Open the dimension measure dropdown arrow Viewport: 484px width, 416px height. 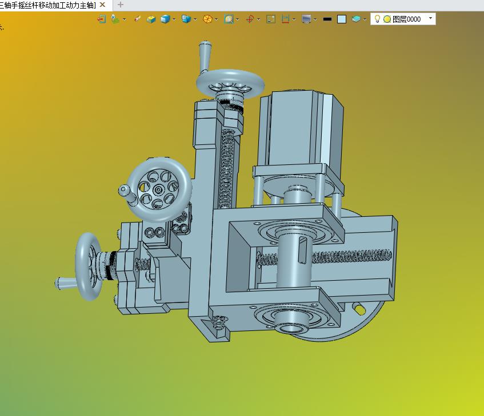pos(294,19)
